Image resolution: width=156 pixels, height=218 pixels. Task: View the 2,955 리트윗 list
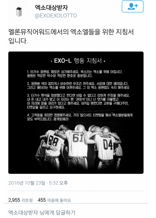(x=20, y=200)
